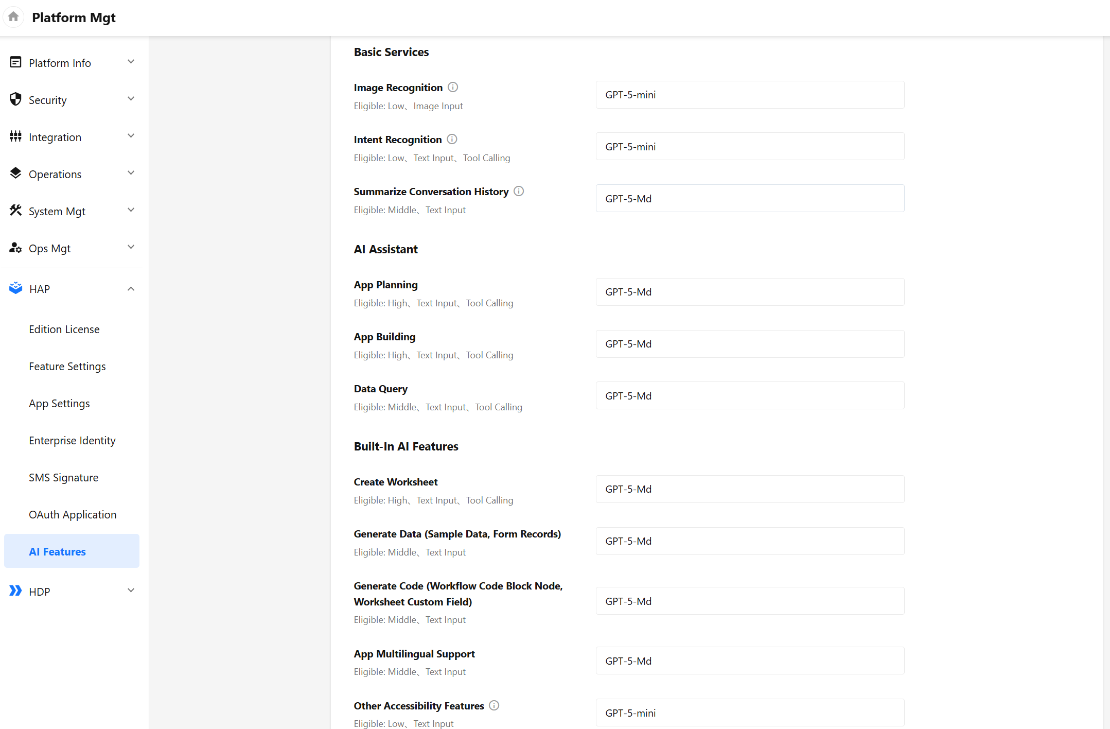Click the Integration sidebar icon

tap(15, 136)
